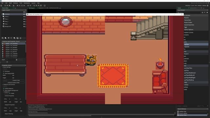Image resolution: width=210 pixels, height=118 pixels.
Task: Toggle Enable Viewports checkbox
Action: click(x=4, y=88)
